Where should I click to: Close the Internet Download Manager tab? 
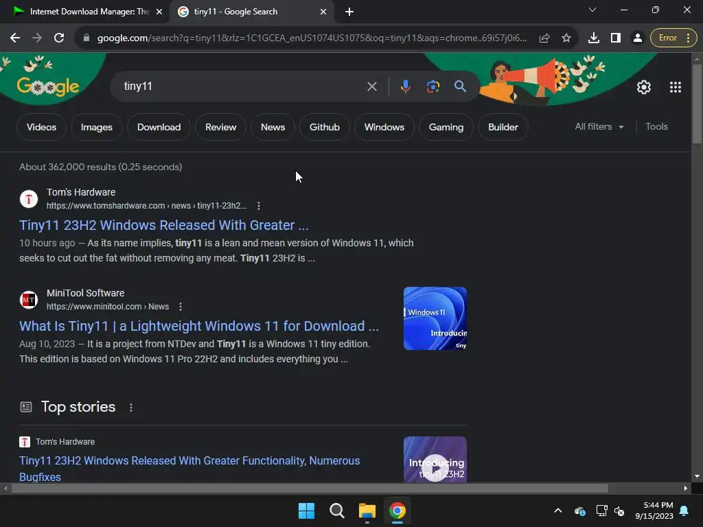point(159,12)
